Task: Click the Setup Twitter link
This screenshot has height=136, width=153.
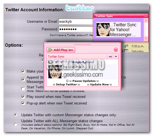Action: tap(66, 85)
